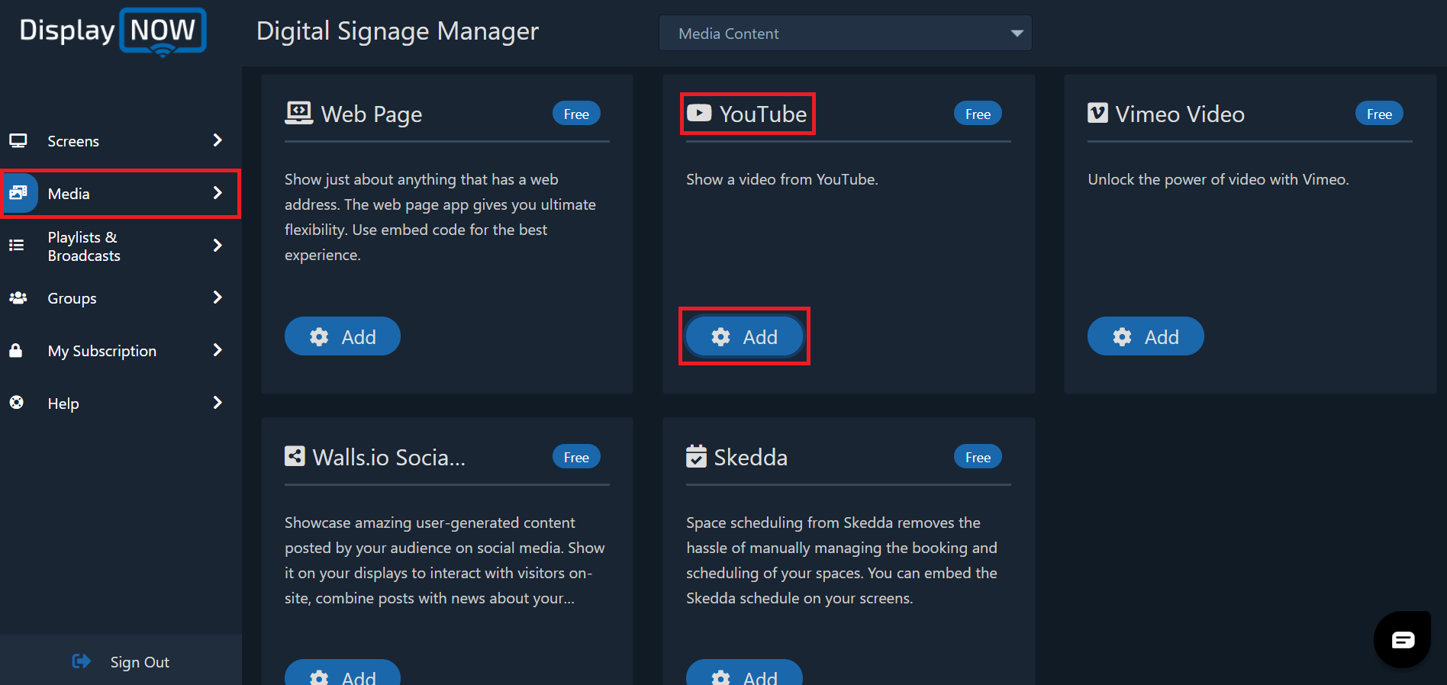The height and width of the screenshot is (685, 1447).
Task: Click the Help lifebuoy icon
Action: tap(16, 402)
